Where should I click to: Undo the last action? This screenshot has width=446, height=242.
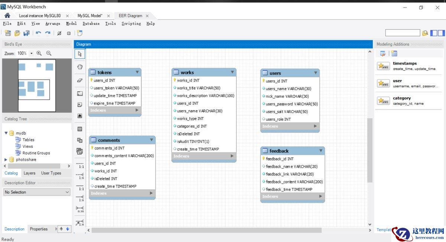click(38, 33)
